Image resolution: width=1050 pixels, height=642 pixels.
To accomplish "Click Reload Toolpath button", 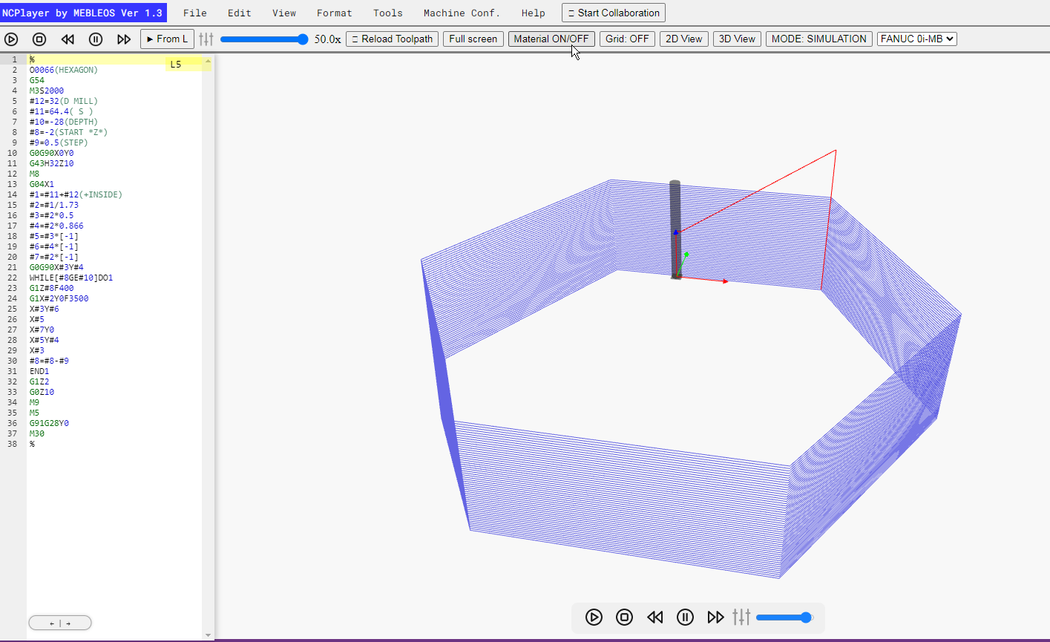I will (x=393, y=39).
